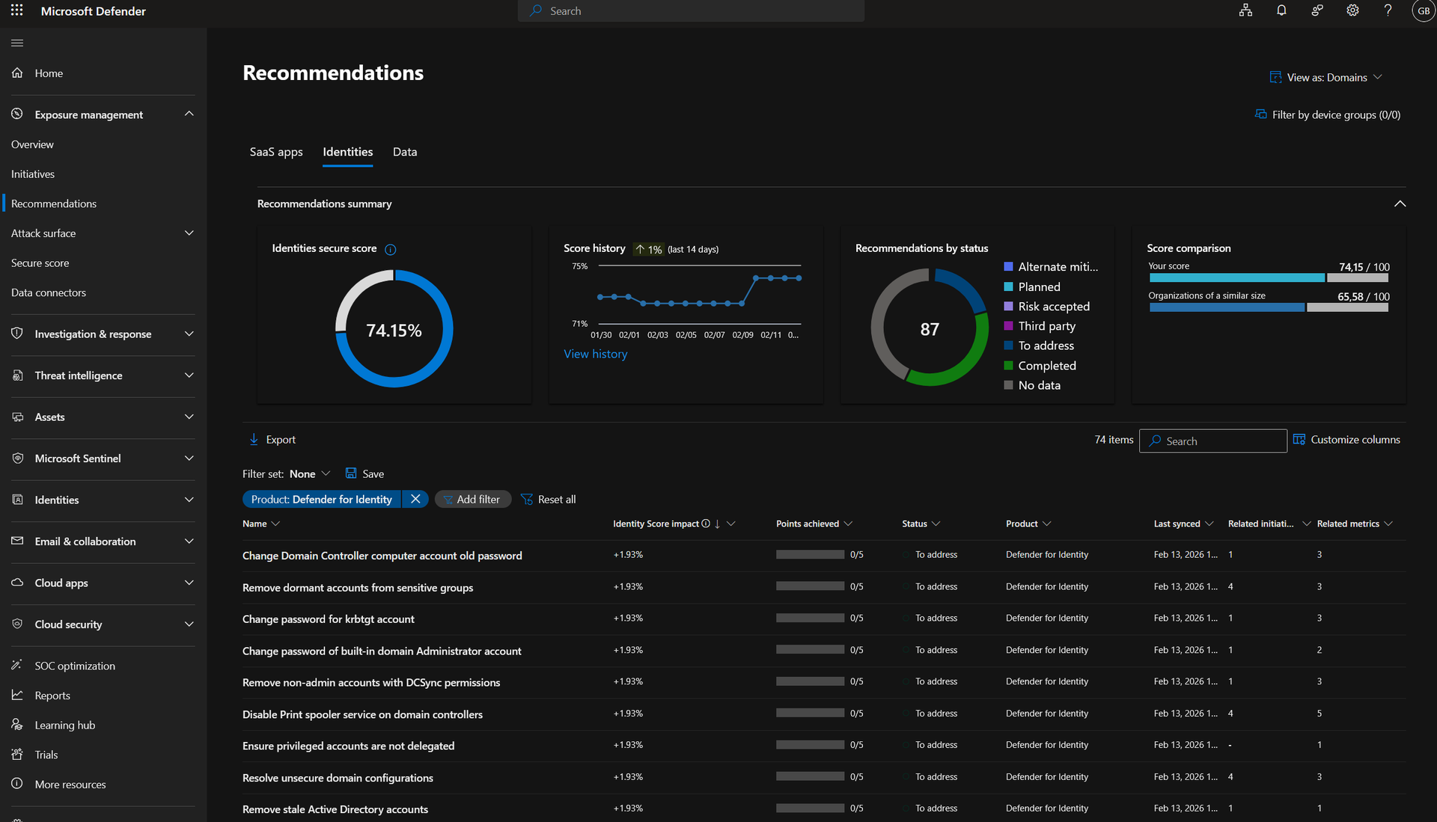
Task: Click the Save filter set icon
Action: point(351,473)
